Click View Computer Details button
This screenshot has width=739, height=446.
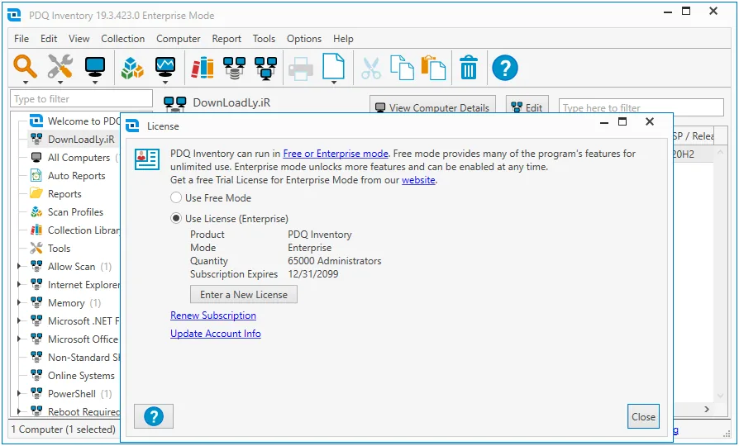[x=432, y=106]
